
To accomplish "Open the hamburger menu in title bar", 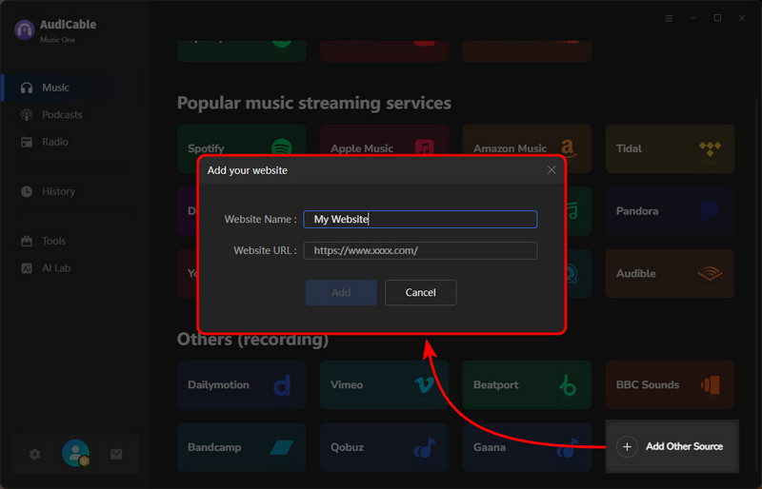I will pyautogui.click(x=669, y=18).
